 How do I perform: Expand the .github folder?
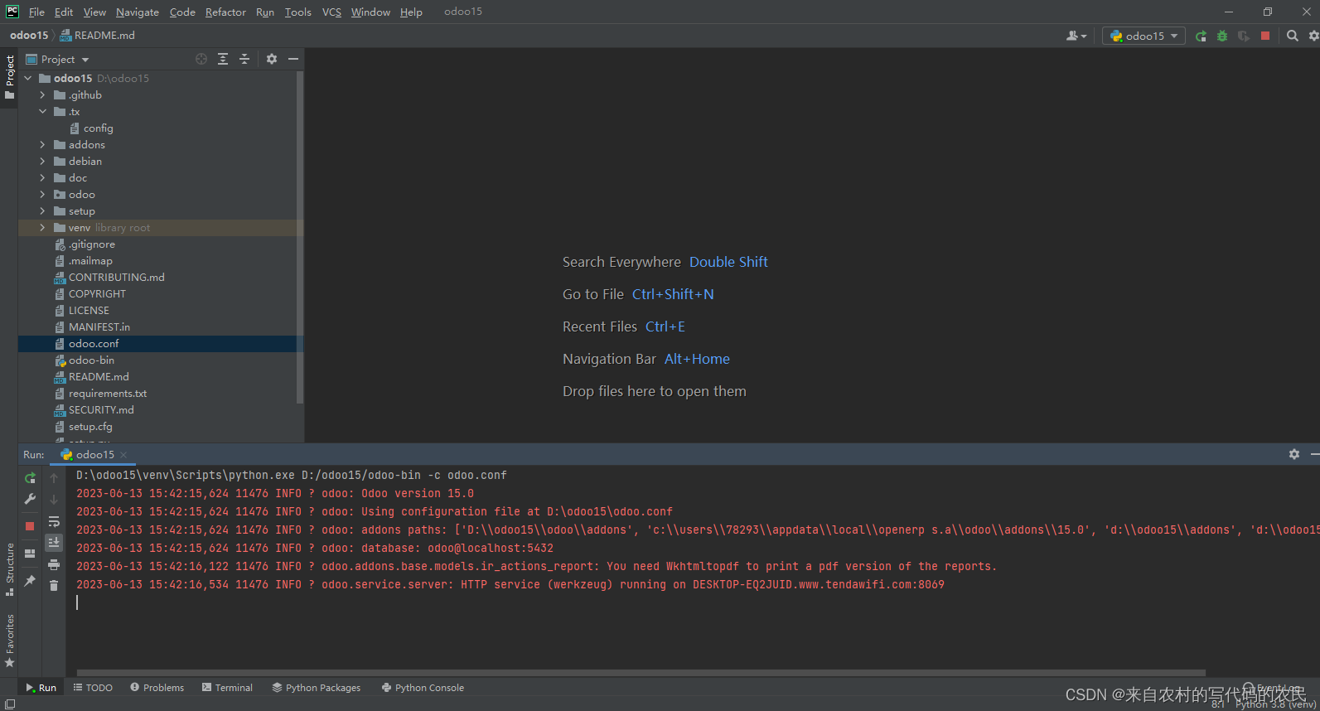pos(43,94)
